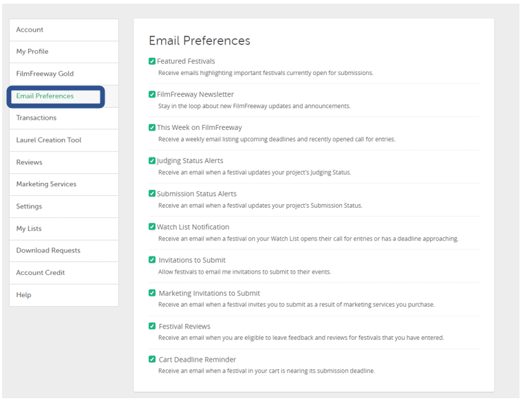
Task: View Transactions in the sidebar
Action: 64,118
